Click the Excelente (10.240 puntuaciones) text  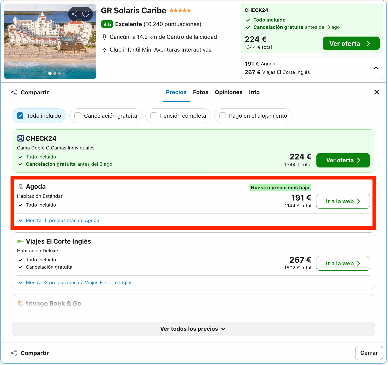click(158, 24)
